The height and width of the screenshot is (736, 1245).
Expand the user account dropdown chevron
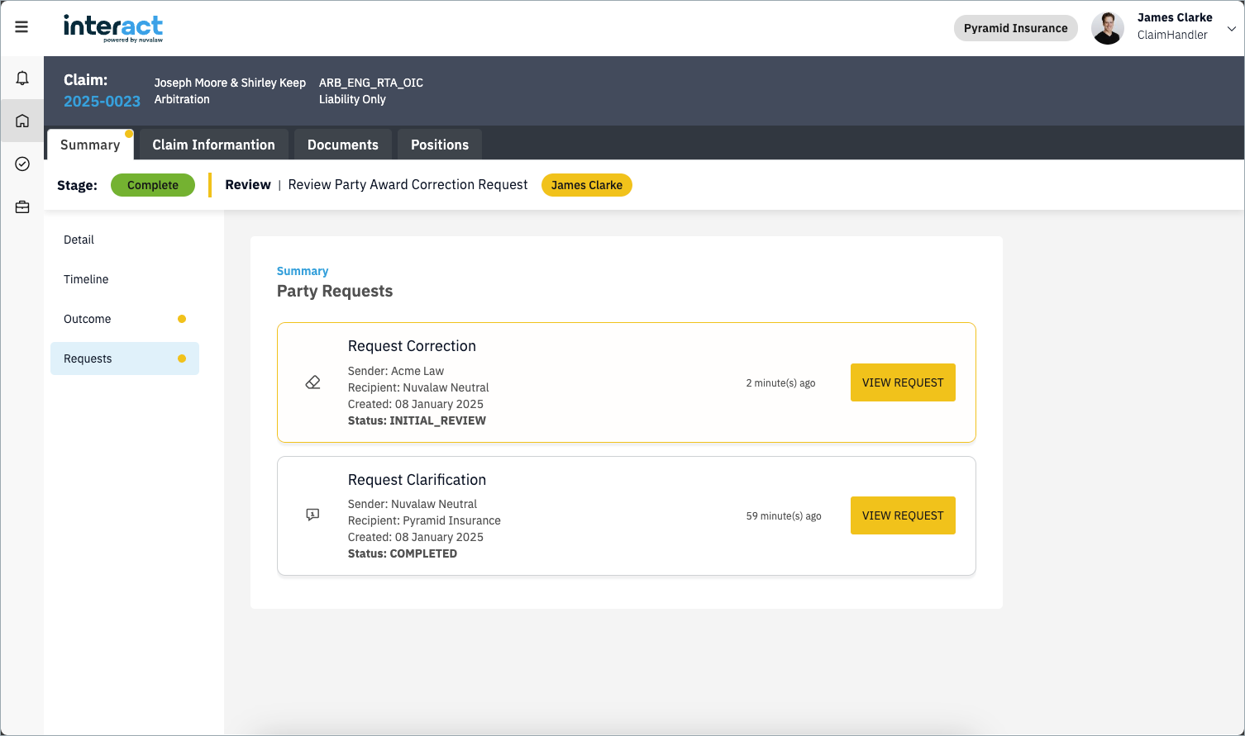click(x=1231, y=28)
